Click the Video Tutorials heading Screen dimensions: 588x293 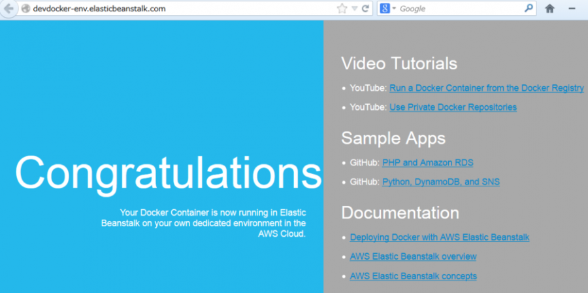click(399, 63)
